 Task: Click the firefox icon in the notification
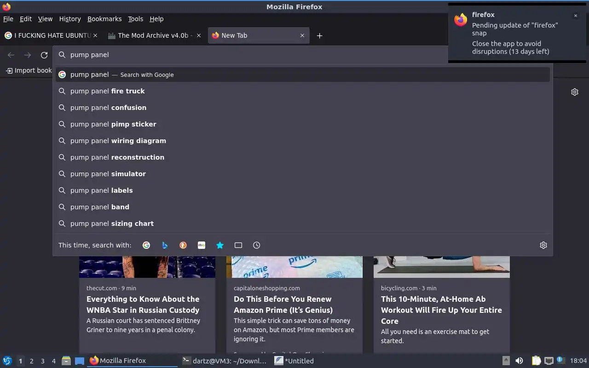(461, 20)
